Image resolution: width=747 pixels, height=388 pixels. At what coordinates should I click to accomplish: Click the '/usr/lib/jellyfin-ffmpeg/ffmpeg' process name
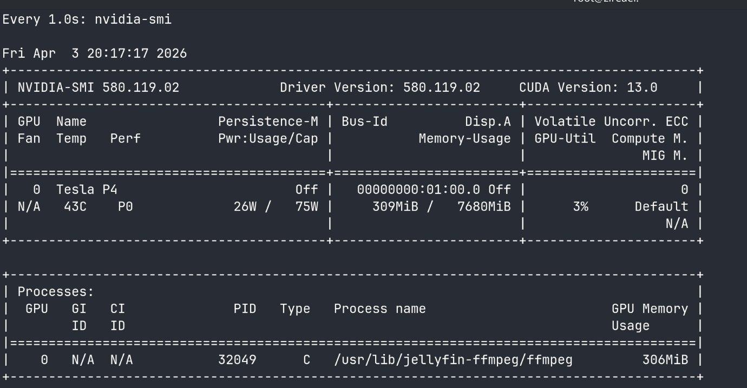pyautogui.click(x=453, y=359)
